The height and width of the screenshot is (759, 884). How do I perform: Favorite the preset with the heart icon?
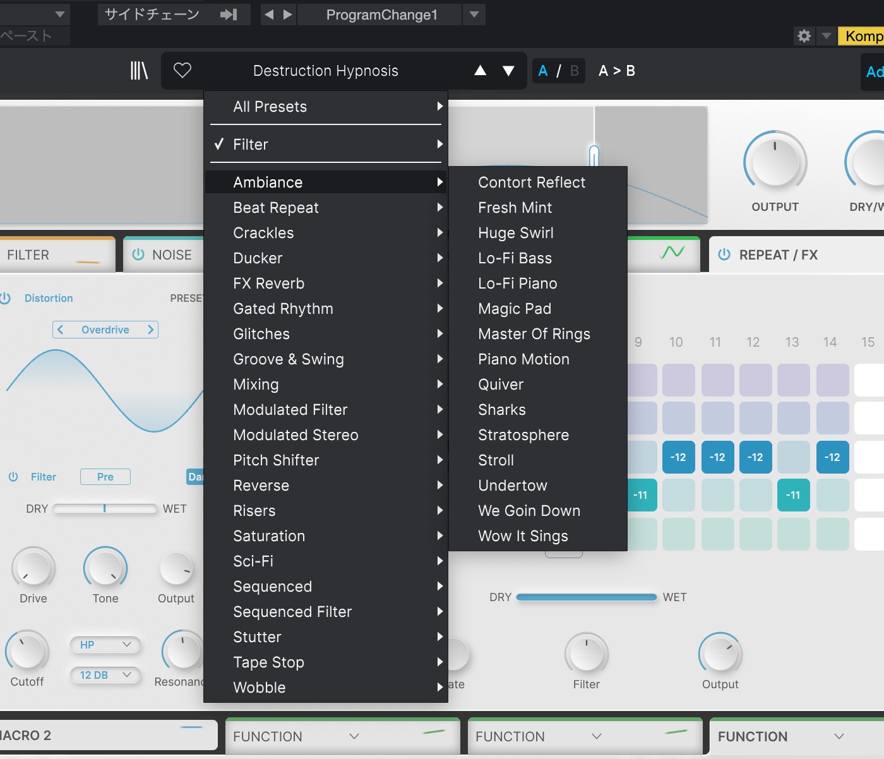182,71
